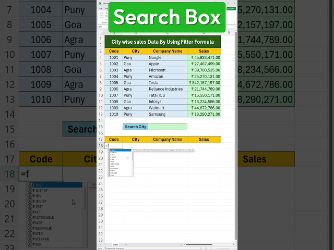Click the Walmart company cell

pyautogui.click(x=168, y=108)
